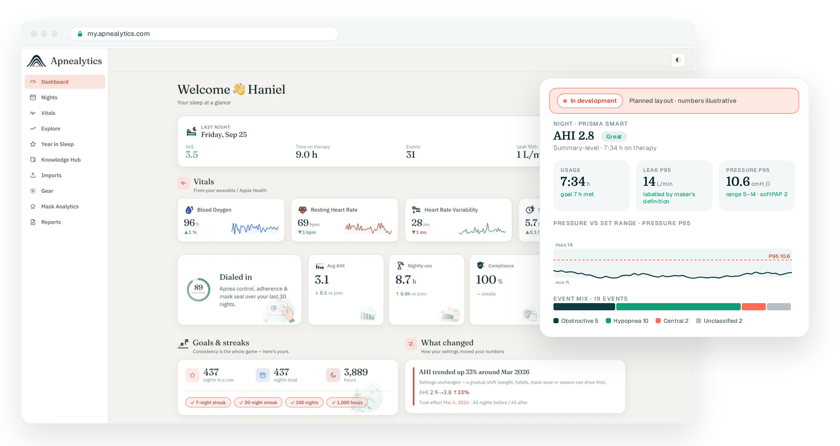Click the green Great AHI badge
840x446 pixels.
pyautogui.click(x=614, y=137)
